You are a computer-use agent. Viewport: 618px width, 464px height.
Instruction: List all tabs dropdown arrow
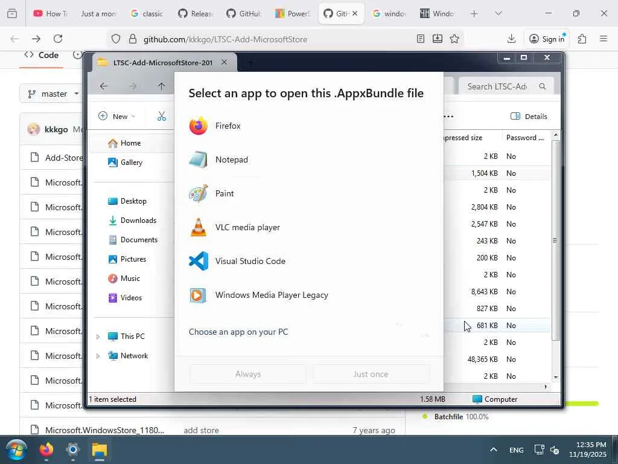click(498, 14)
